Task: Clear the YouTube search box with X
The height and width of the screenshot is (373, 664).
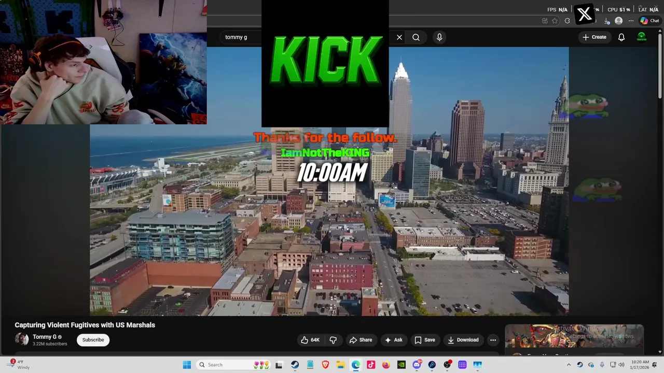Action: (399, 37)
